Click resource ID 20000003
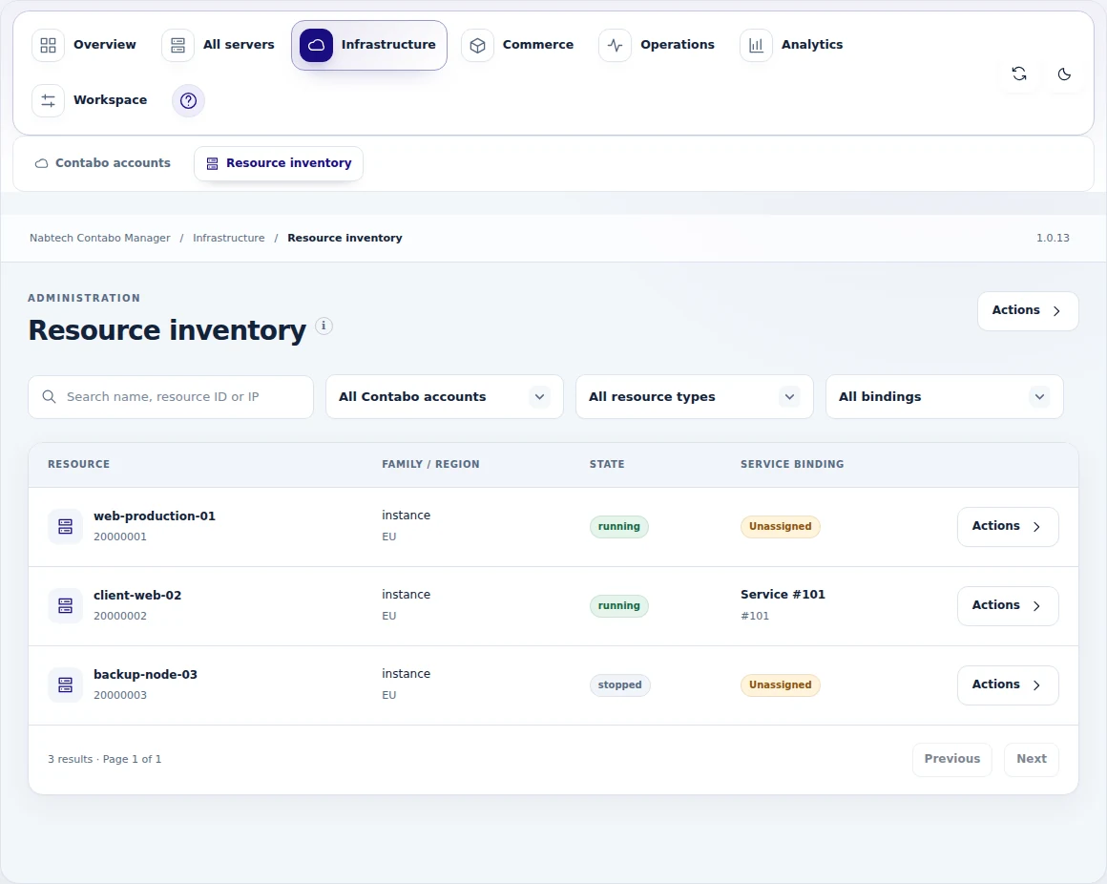Image resolution: width=1107 pixels, height=884 pixels. tap(120, 695)
